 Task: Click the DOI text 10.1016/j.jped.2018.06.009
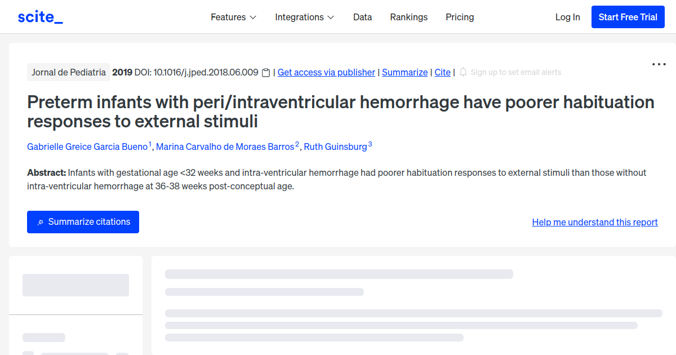[206, 72]
